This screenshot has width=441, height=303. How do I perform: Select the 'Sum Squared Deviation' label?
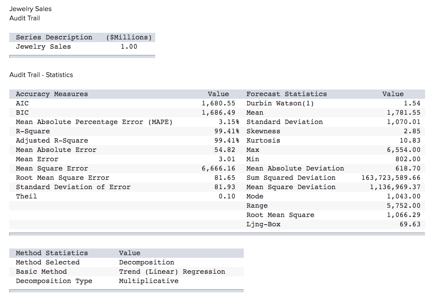(x=291, y=177)
